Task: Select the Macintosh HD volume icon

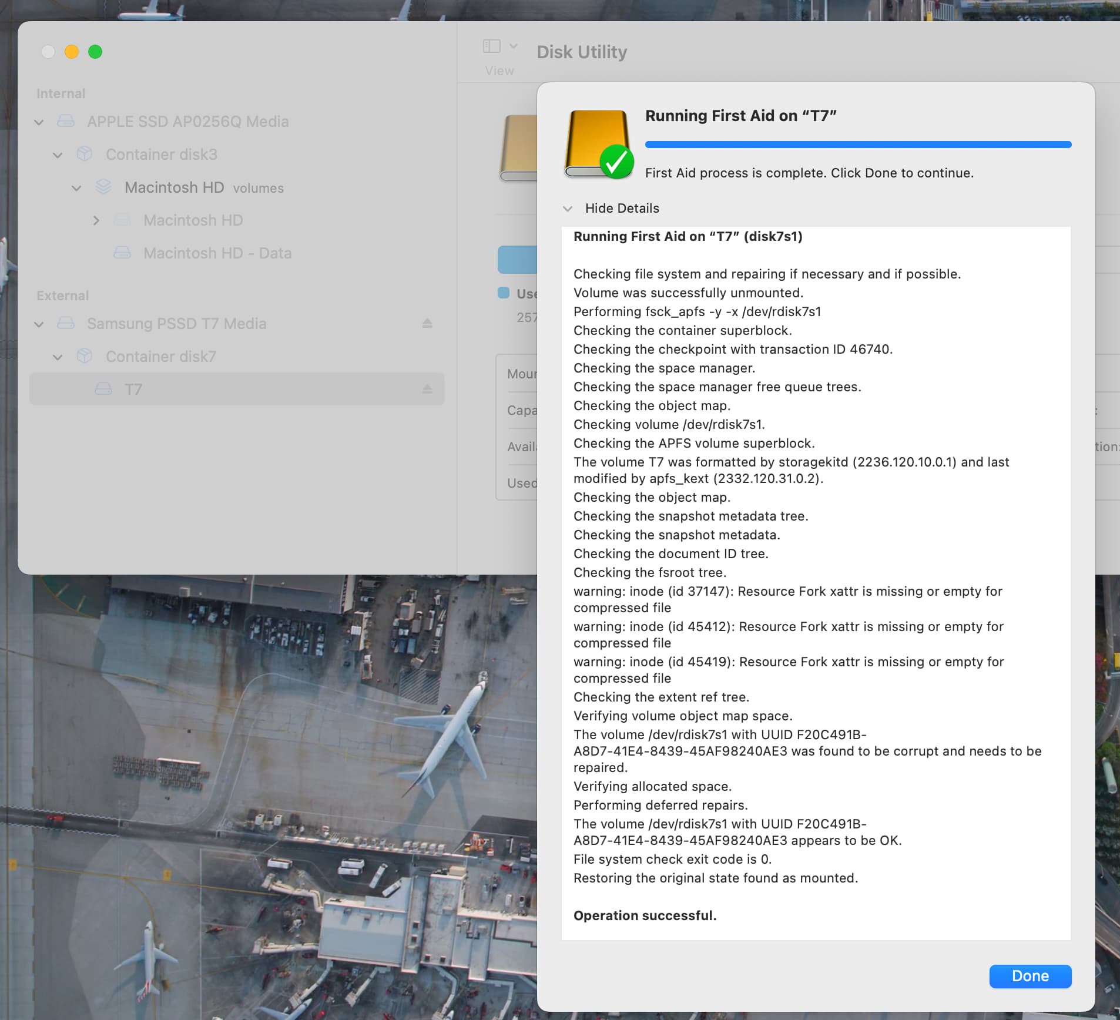Action: 122,220
